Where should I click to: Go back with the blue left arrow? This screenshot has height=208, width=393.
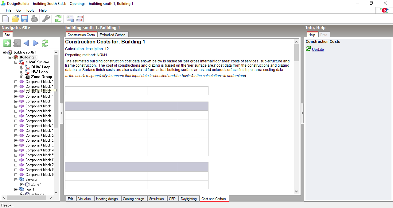[26, 43]
